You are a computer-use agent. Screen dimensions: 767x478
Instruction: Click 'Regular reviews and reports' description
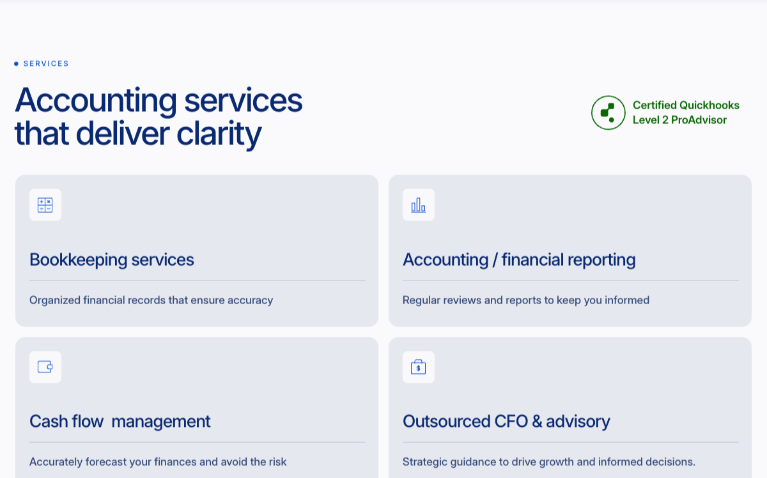tap(526, 300)
